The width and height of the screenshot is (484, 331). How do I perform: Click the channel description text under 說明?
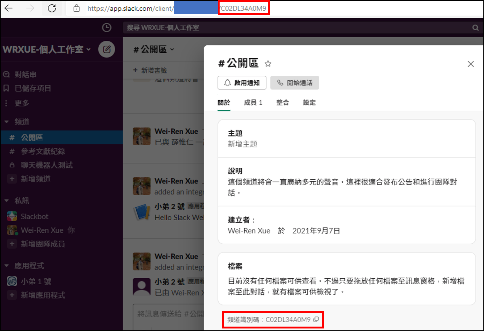pyautogui.click(x=342, y=187)
